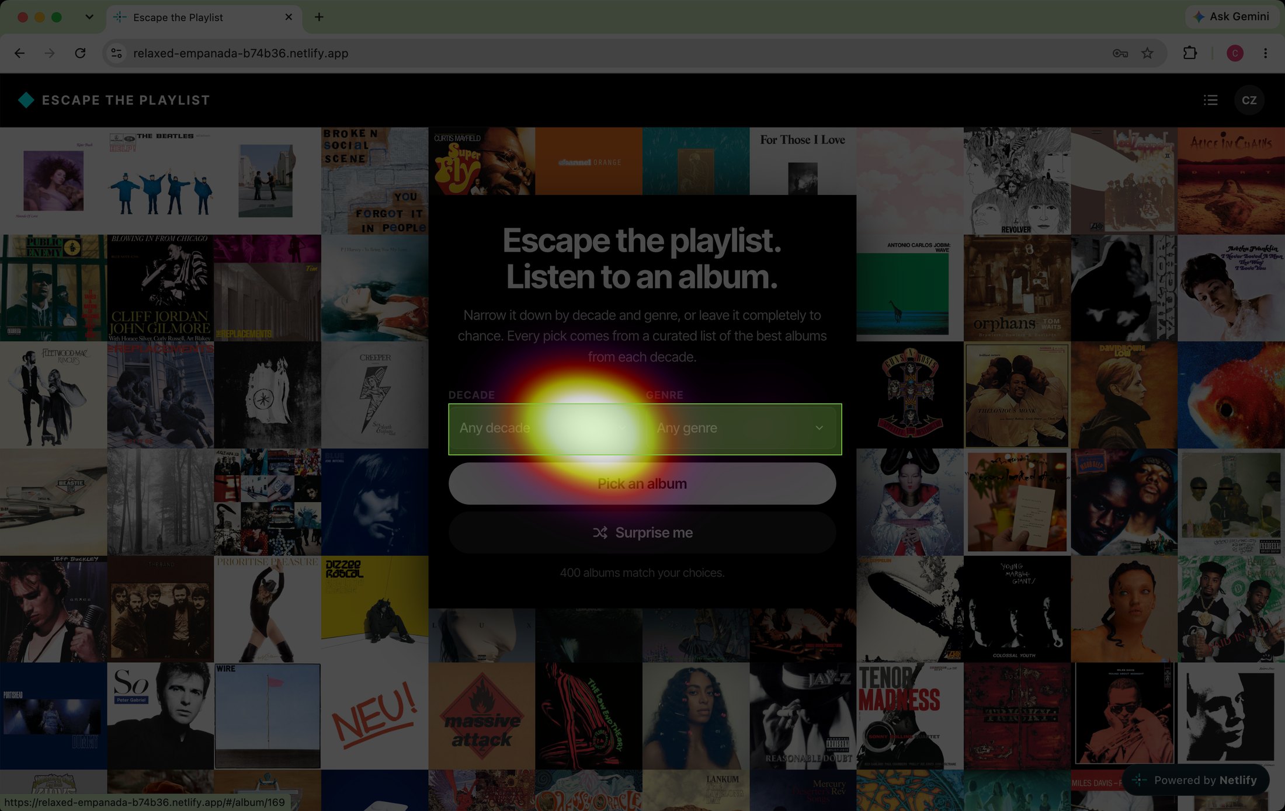
Task: Open Tenor Madness album cover
Action: tap(910, 716)
